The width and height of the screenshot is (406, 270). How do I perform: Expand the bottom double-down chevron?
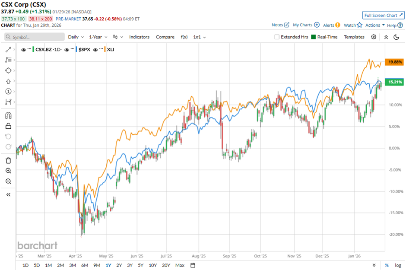(x=374, y=265)
